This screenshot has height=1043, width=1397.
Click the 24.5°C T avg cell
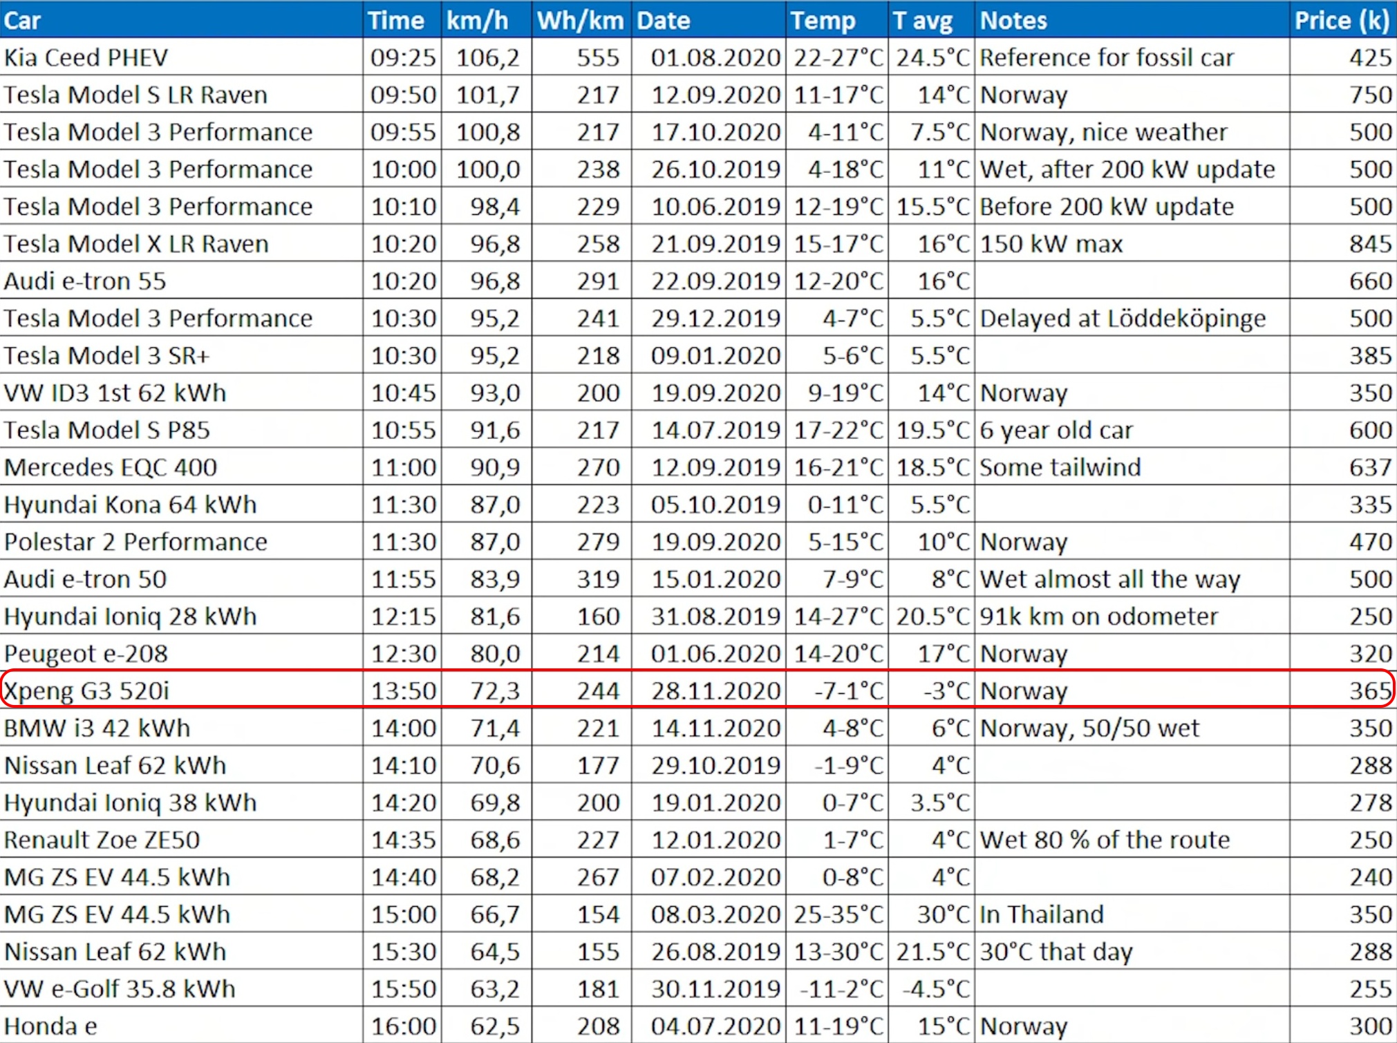point(932,57)
